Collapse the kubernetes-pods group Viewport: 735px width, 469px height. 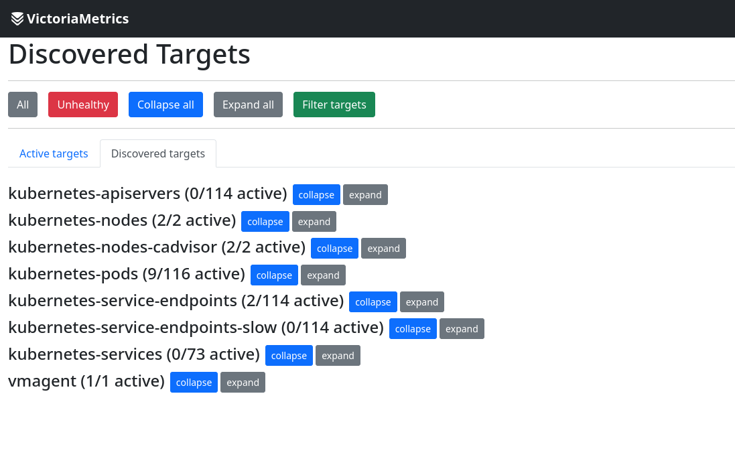[274, 275]
